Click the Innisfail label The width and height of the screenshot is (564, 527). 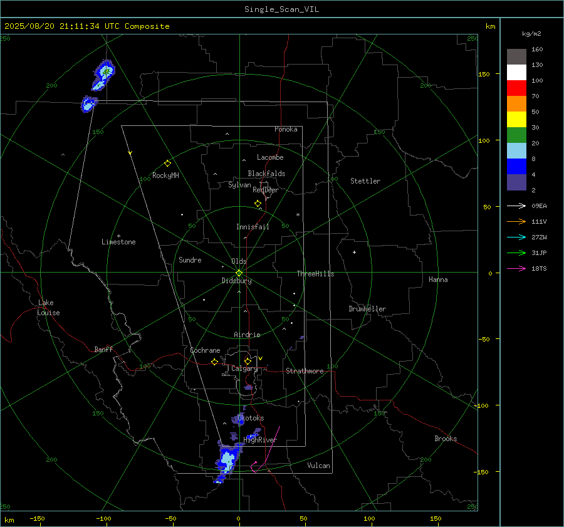(253, 227)
